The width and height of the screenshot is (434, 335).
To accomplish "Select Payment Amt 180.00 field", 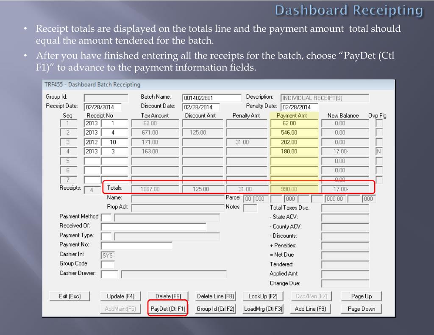I will pos(294,152).
